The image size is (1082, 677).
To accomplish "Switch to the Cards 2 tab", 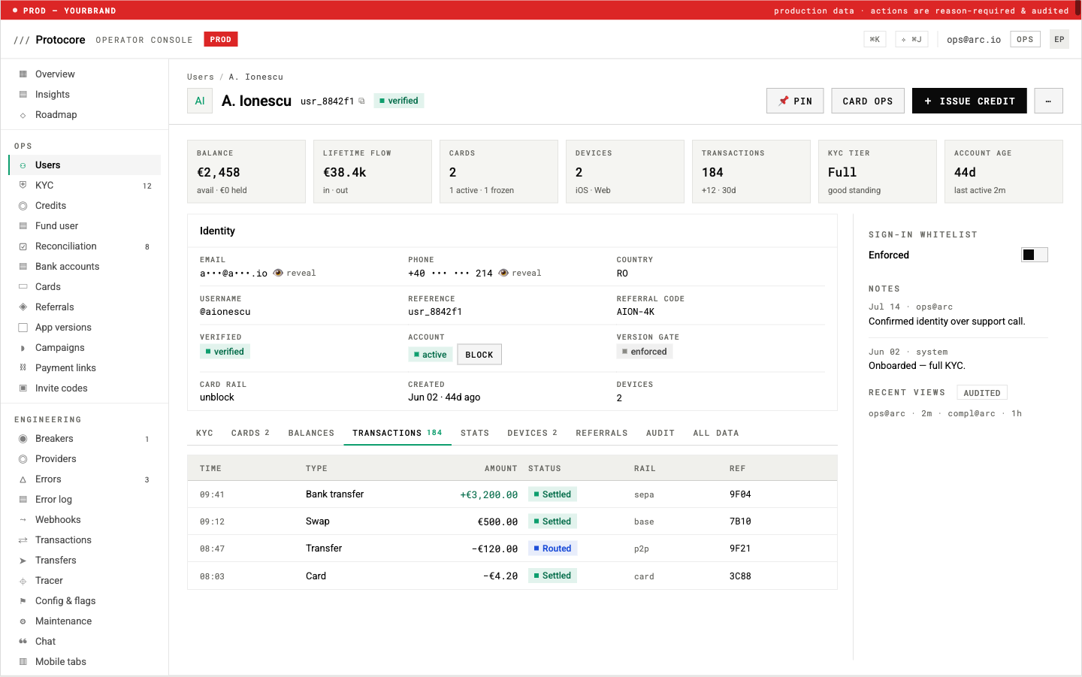I will click(x=250, y=434).
